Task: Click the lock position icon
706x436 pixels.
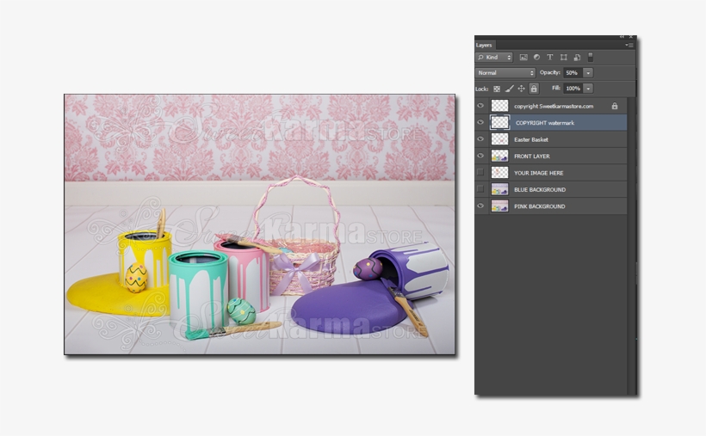Action: tap(521, 89)
